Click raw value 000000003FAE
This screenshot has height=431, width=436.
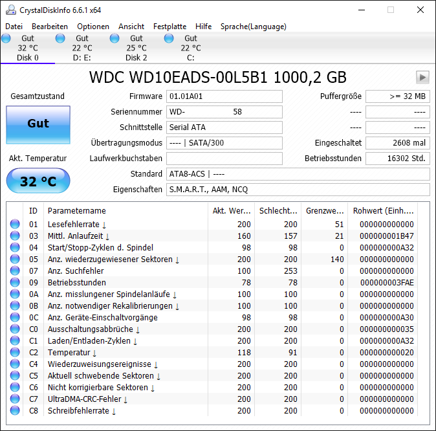[387, 283]
